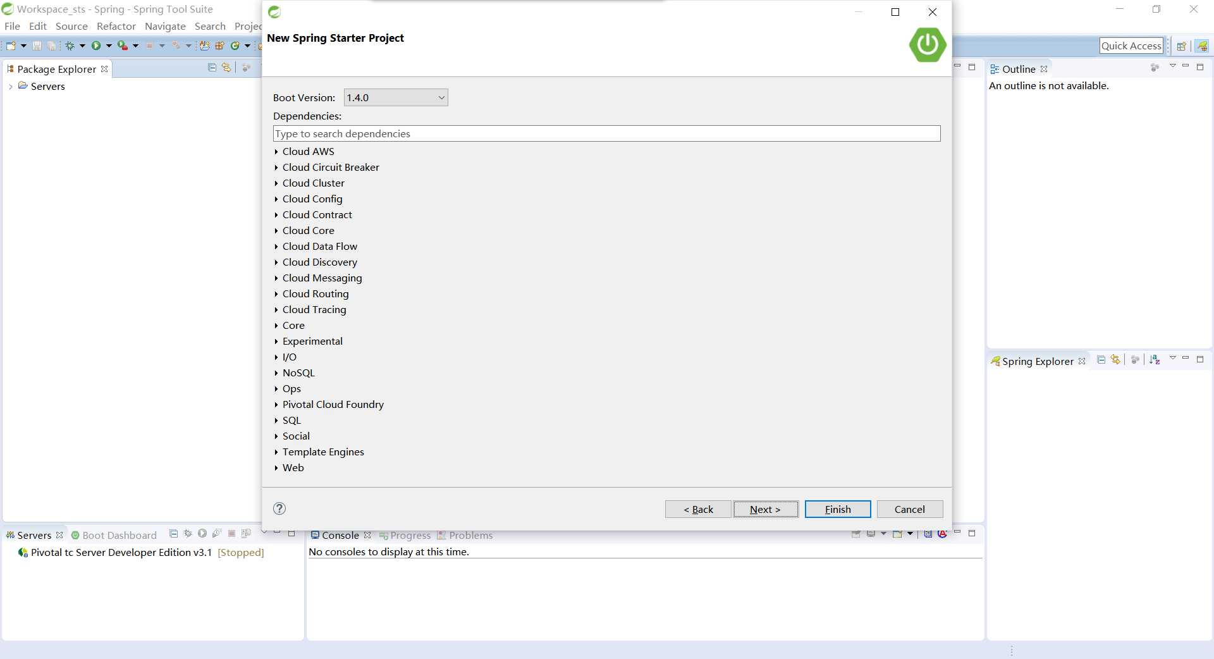Image resolution: width=1214 pixels, height=659 pixels.
Task: Click the Run with external tools icon
Action: 123,46
